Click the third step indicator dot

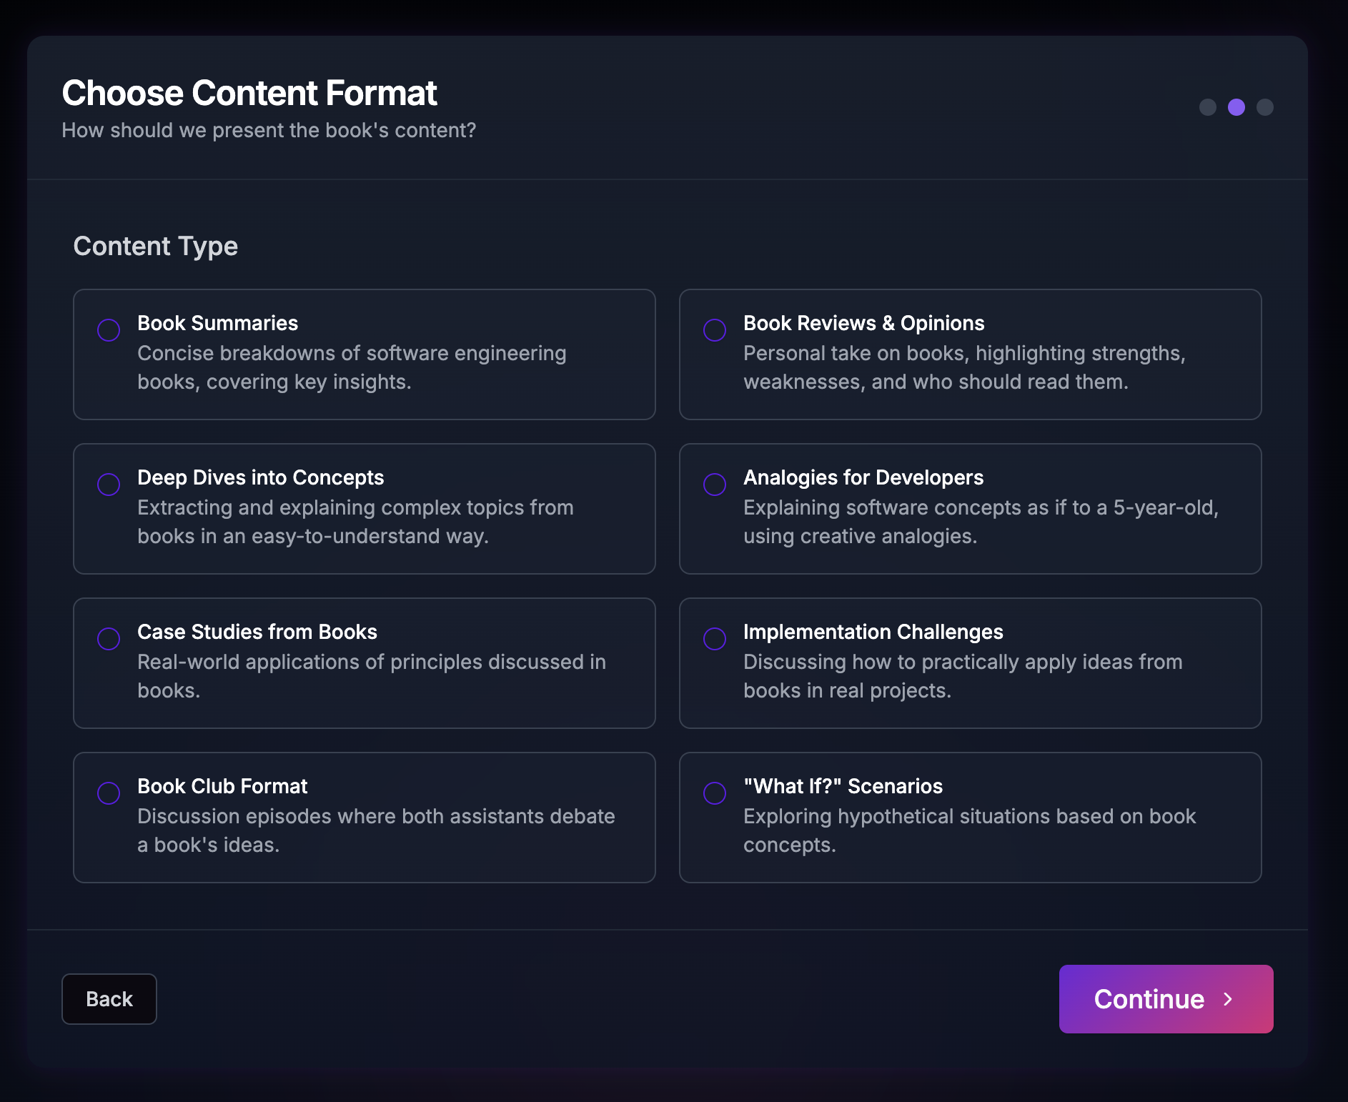tap(1265, 107)
